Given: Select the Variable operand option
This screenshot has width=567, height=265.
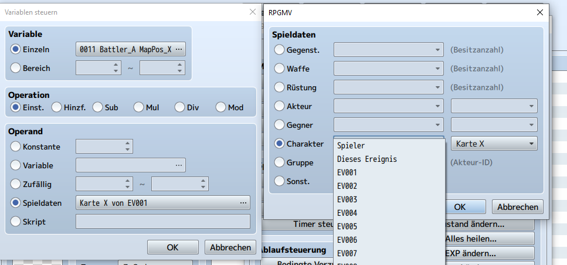Looking at the screenshot, I should tap(16, 165).
